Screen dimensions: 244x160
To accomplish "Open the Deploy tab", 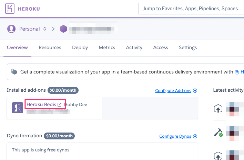I will tap(80, 47).
